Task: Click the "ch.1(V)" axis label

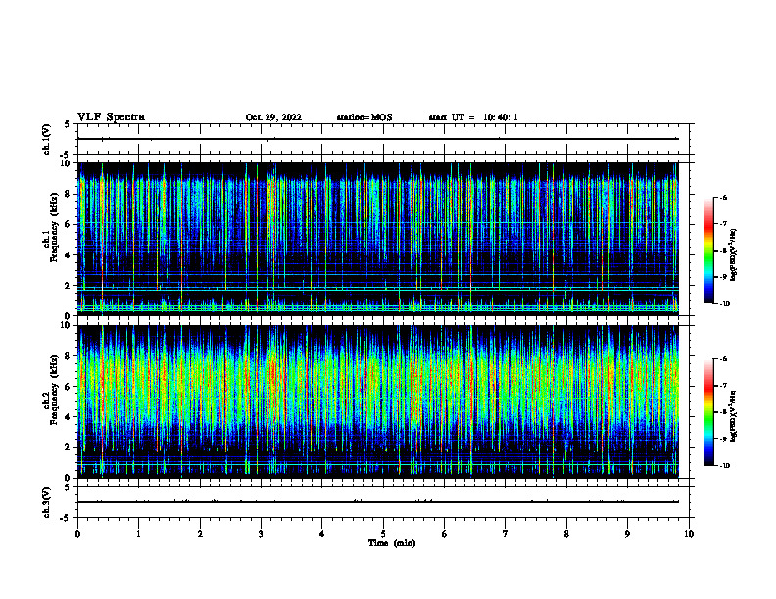Action: point(46,139)
